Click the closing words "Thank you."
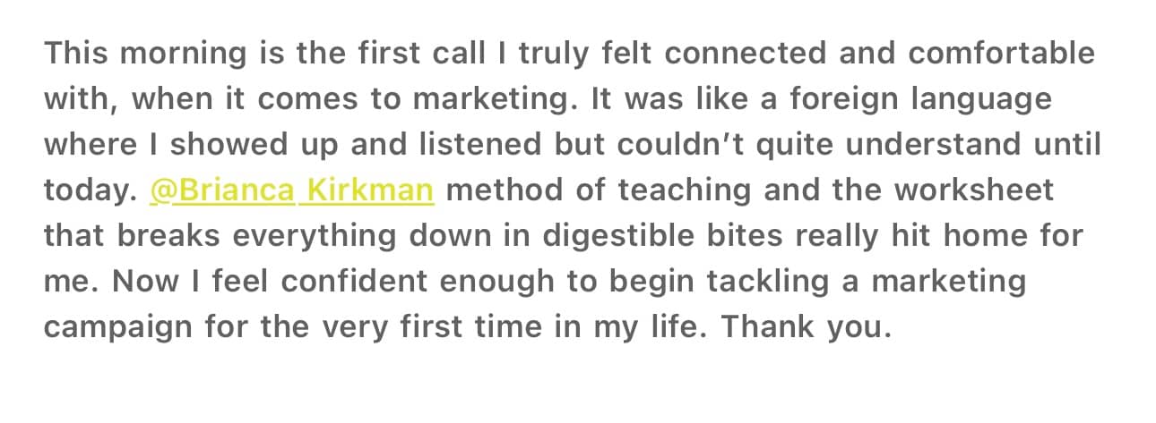The width and height of the screenshot is (1156, 423). click(807, 327)
